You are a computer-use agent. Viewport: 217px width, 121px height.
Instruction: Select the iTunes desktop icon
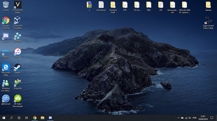point(18,53)
